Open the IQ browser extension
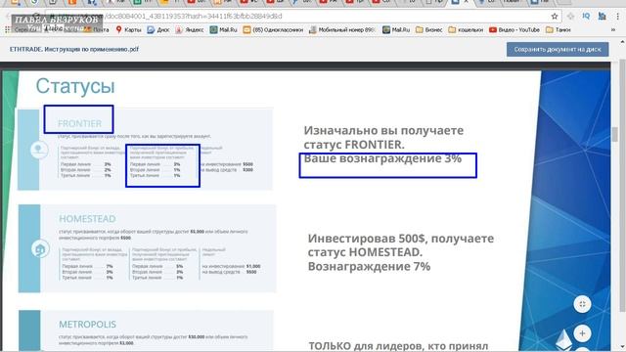Image resolution: width=626 pixels, height=352 pixels. tap(586, 17)
